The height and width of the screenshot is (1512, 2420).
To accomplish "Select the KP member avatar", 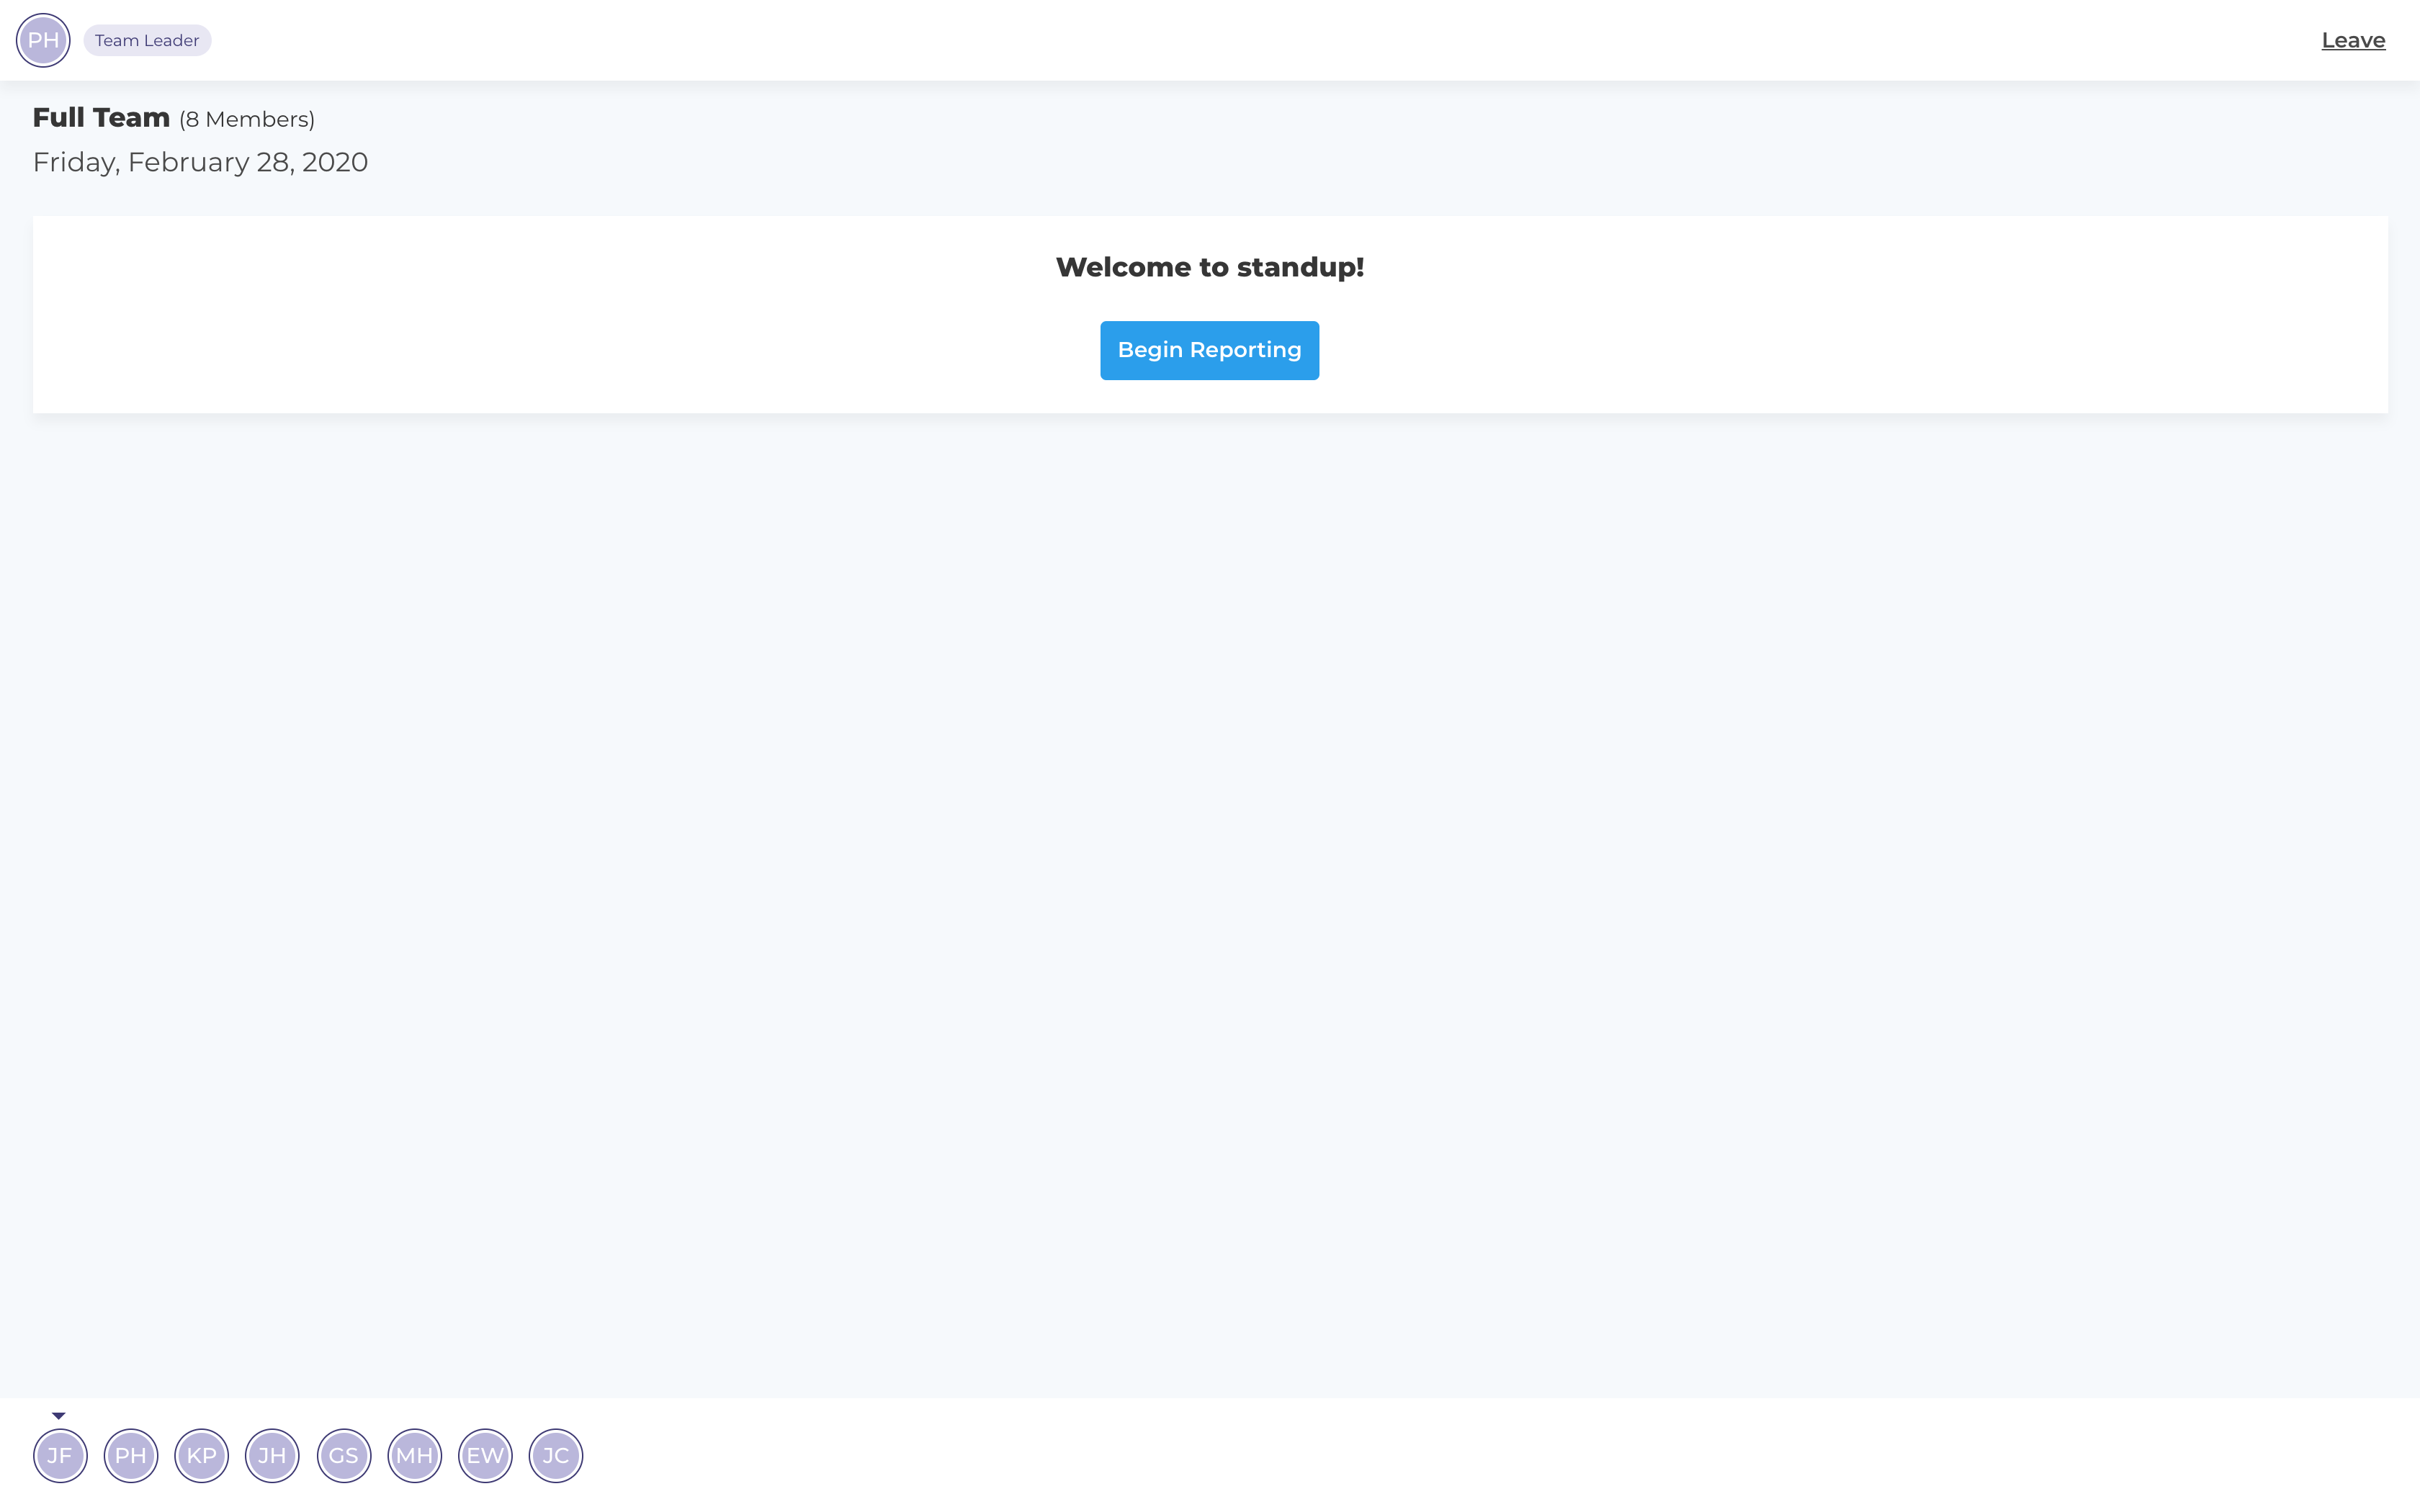I will pos(202,1455).
